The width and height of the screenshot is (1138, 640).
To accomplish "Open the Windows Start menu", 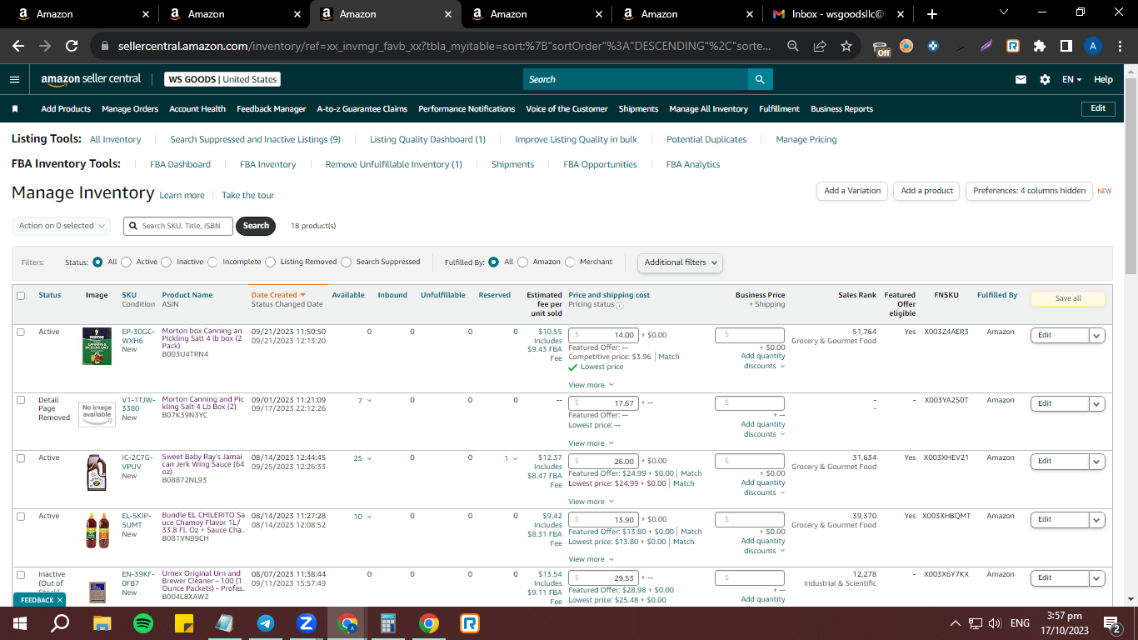I will click(x=20, y=622).
